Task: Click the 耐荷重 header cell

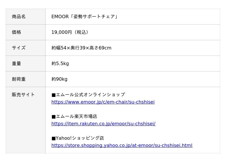Action: pyautogui.click(x=26, y=79)
